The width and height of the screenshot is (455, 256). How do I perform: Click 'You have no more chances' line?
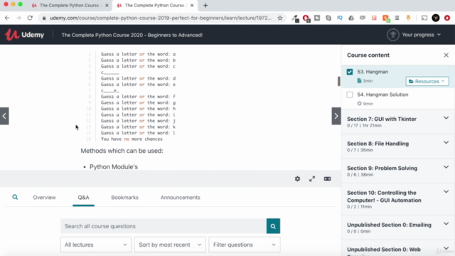[x=132, y=139]
